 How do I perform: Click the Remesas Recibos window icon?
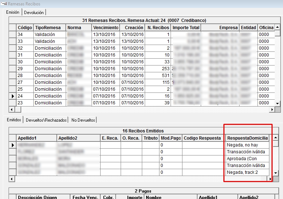4,4
